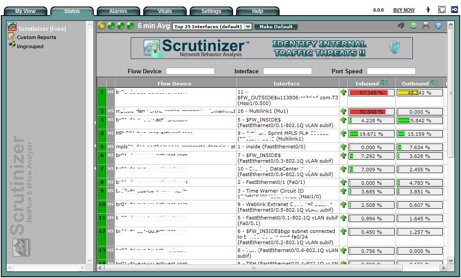Click the green router icon beside the printer
This screenshot has width=461, height=278.
click(x=413, y=26)
